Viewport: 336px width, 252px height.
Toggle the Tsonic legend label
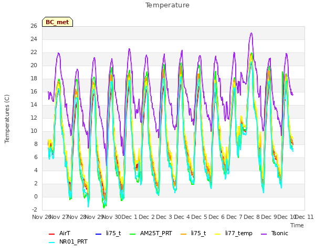tap(280, 233)
